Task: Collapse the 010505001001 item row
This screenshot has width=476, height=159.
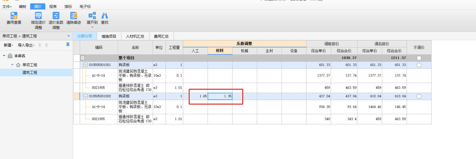Action: pos(86,65)
